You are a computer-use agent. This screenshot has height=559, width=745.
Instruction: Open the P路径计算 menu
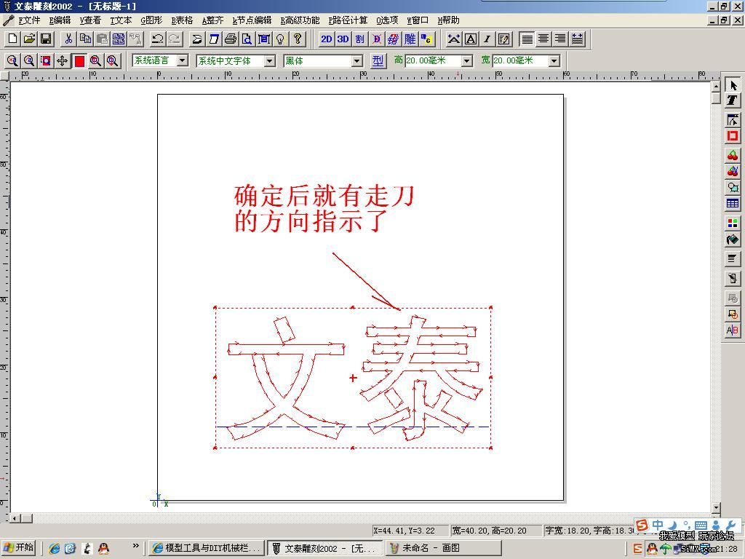348,20
